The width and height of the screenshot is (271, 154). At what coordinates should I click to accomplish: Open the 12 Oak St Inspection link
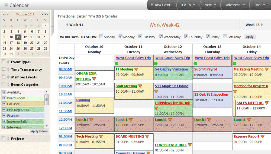[211, 95]
